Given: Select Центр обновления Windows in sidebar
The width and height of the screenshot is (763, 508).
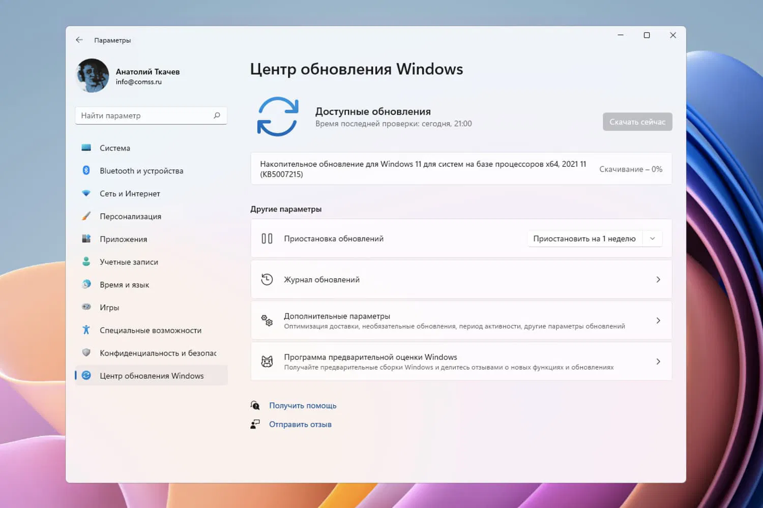Looking at the screenshot, I should [151, 375].
